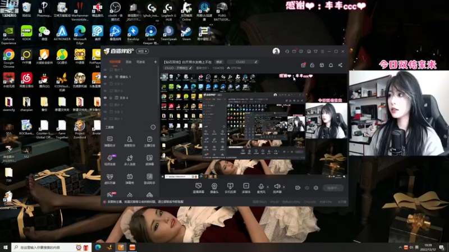Open the 多人连麦 tool
Viewport: 449px width, 252px height.
point(130,160)
